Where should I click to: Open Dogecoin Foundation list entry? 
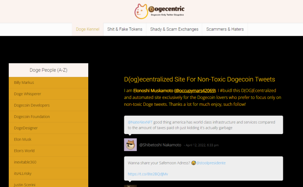(48, 117)
